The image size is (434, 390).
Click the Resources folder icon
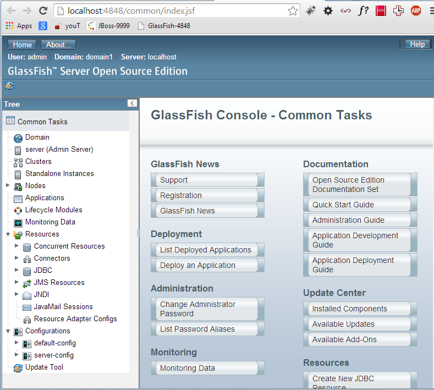pyautogui.click(x=18, y=235)
